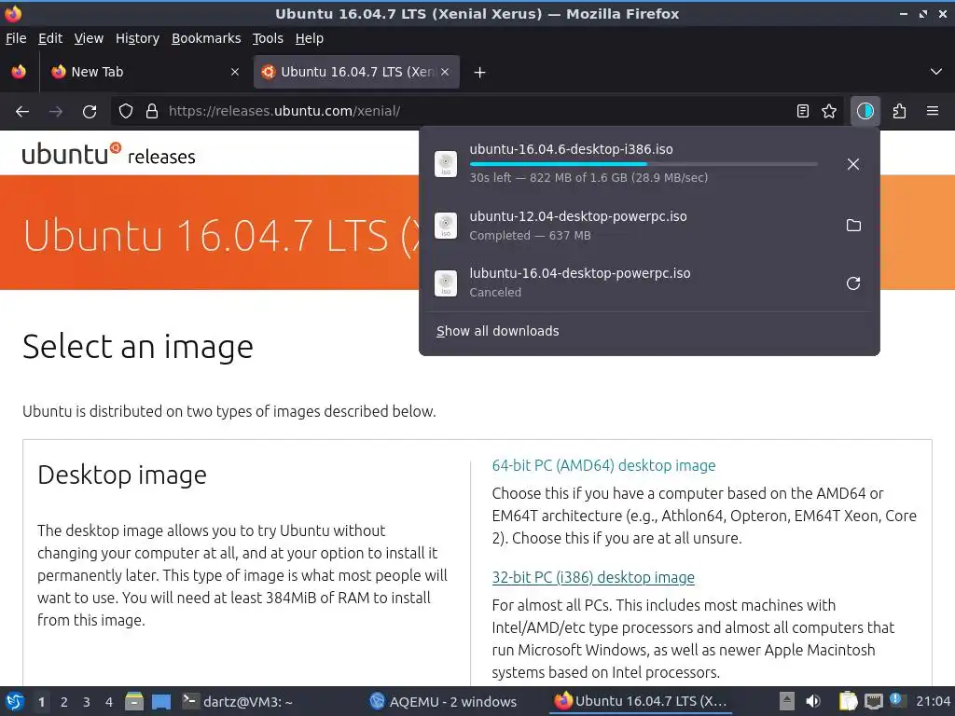Open folder containing ubuntu-12.04-desktop-powerpc.iso
This screenshot has width=955, height=716.
(853, 226)
